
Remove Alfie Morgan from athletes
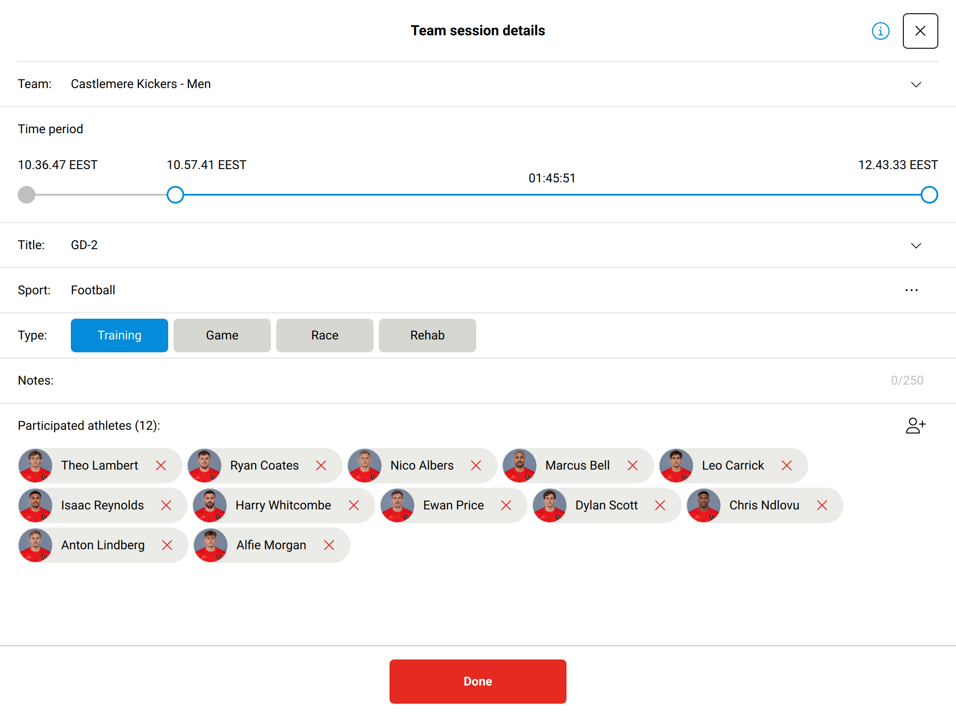click(329, 545)
